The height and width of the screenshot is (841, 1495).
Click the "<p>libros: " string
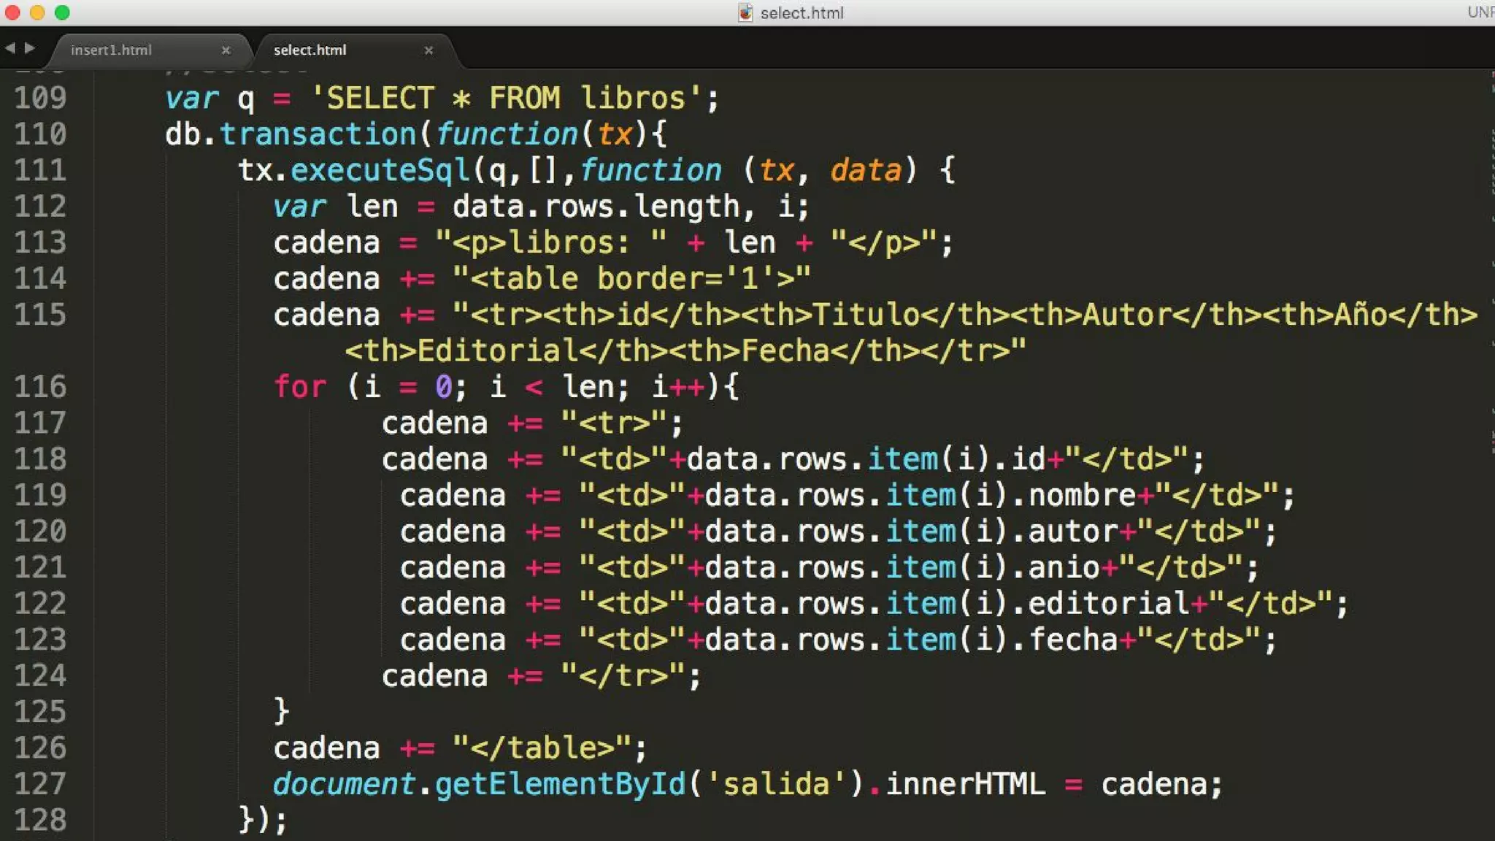[551, 243]
